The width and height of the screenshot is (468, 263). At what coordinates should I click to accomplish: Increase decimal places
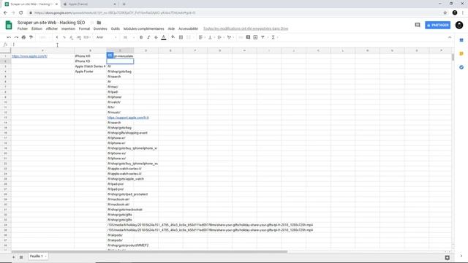point(79,37)
